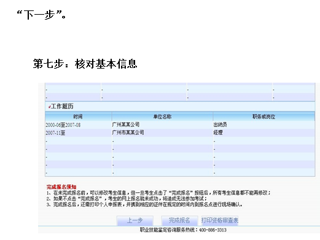Click notice item 3 about printing application form
320x240 pixels.
tap(144, 204)
